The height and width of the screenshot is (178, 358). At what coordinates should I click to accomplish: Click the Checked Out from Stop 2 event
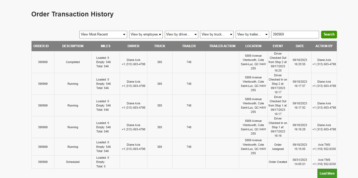click(x=278, y=62)
